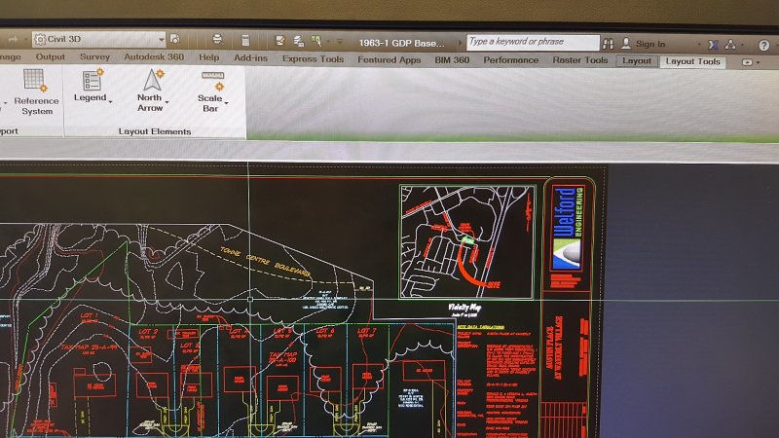Click the Vicinity Map viewport
The height and width of the screenshot is (438, 779).
(467, 241)
